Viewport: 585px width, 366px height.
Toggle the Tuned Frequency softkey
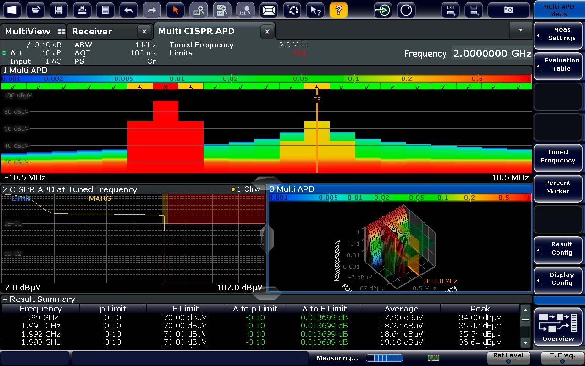click(x=558, y=156)
